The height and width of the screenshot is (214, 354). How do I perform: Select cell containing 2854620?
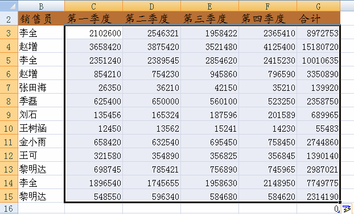[x=209, y=60]
